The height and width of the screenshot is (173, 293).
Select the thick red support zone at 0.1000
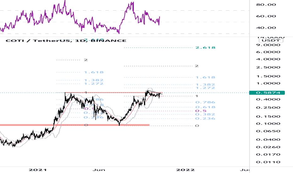pyautogui.click(x=75, y=125)
